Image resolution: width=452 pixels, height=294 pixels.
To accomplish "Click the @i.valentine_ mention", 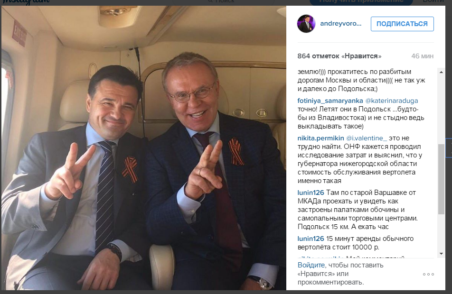I will [367, 138].
